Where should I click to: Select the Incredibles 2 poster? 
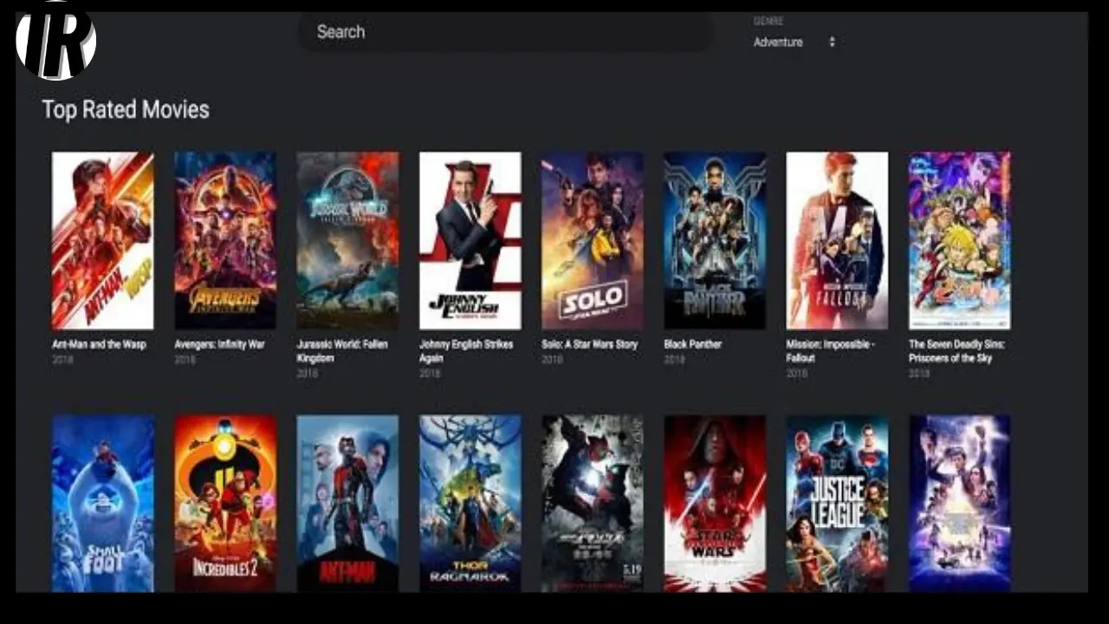[225, 504]
